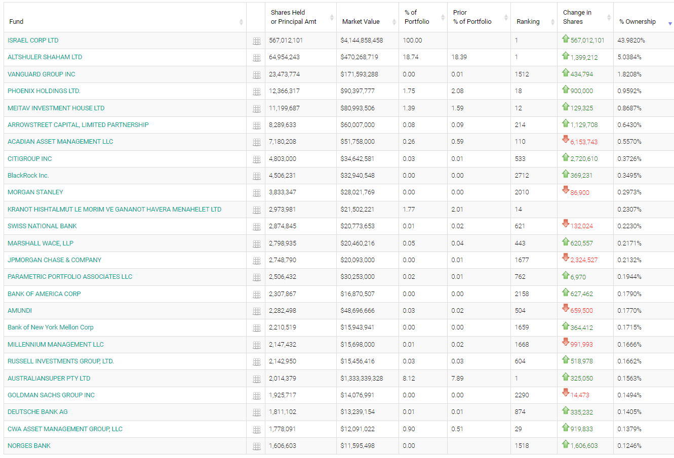
Task: Click shares held 64,954,243
Action: tap(285, 57)
